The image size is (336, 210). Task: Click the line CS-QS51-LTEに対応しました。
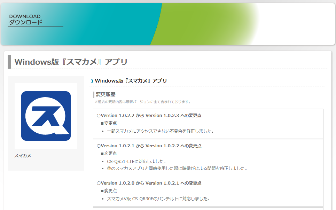pyautogui.click(x=136, y=161)
